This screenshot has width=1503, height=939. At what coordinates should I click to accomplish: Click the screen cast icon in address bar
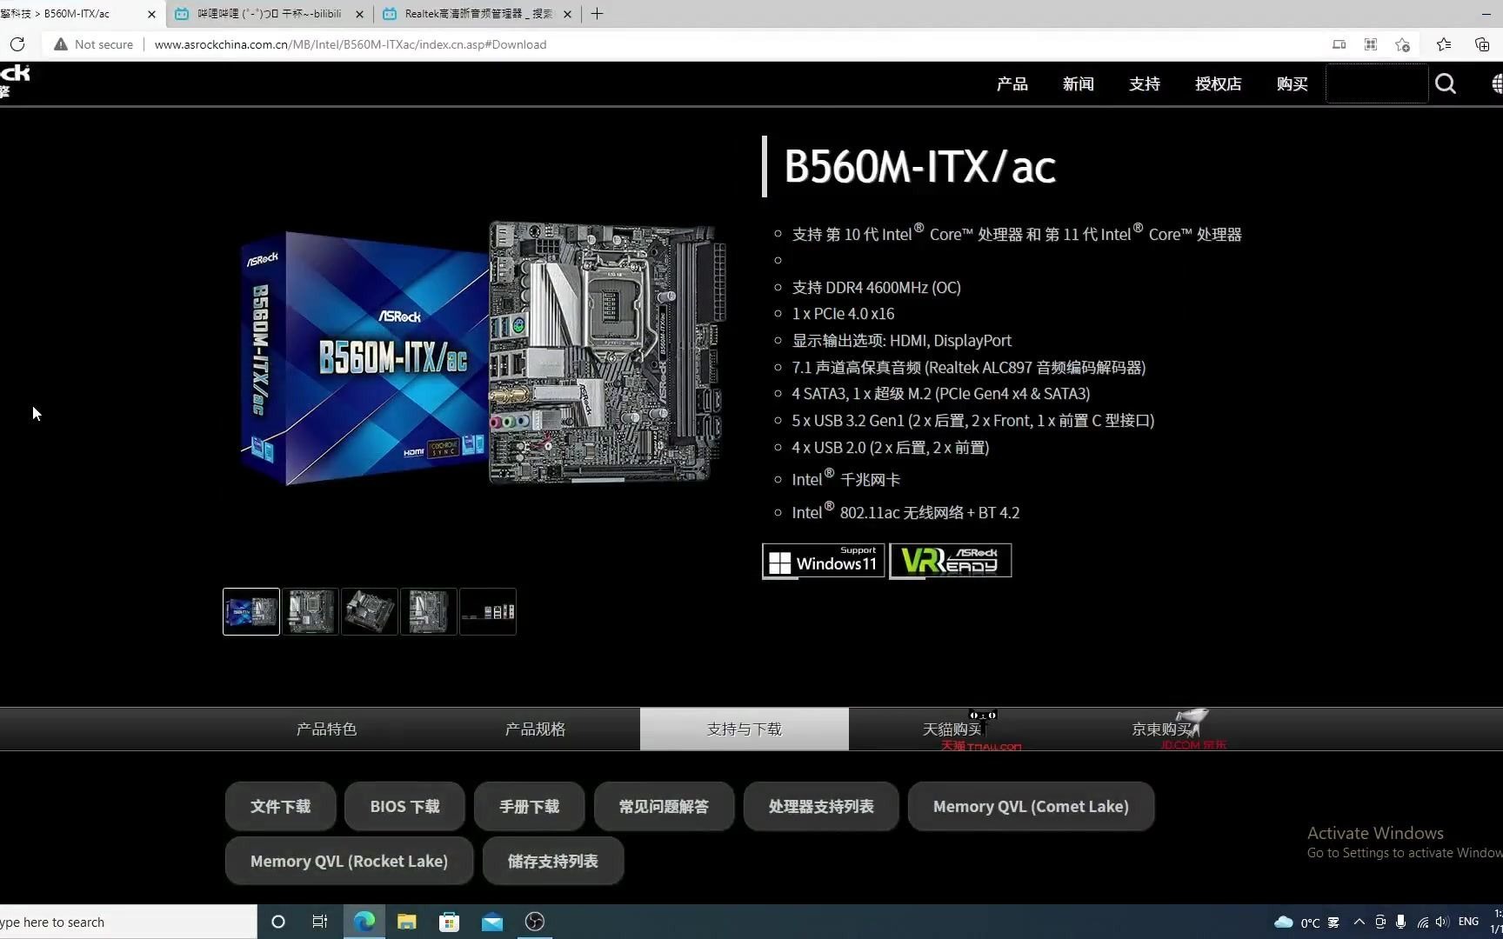pyautogui.click(x=1339, y=44)
